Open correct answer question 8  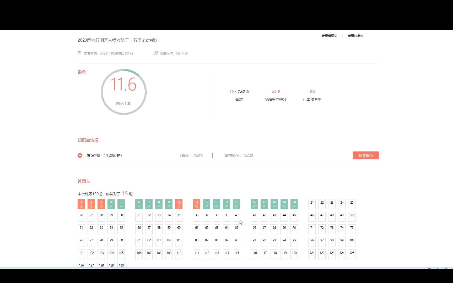click(159, 204)
